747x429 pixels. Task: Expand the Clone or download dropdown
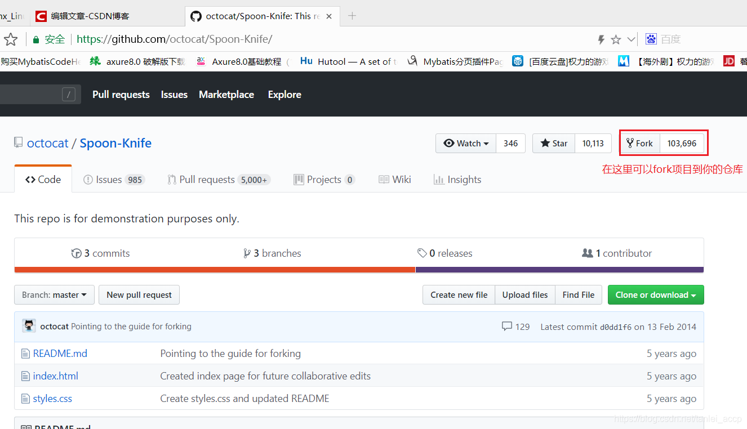click(x=656, y=295)
